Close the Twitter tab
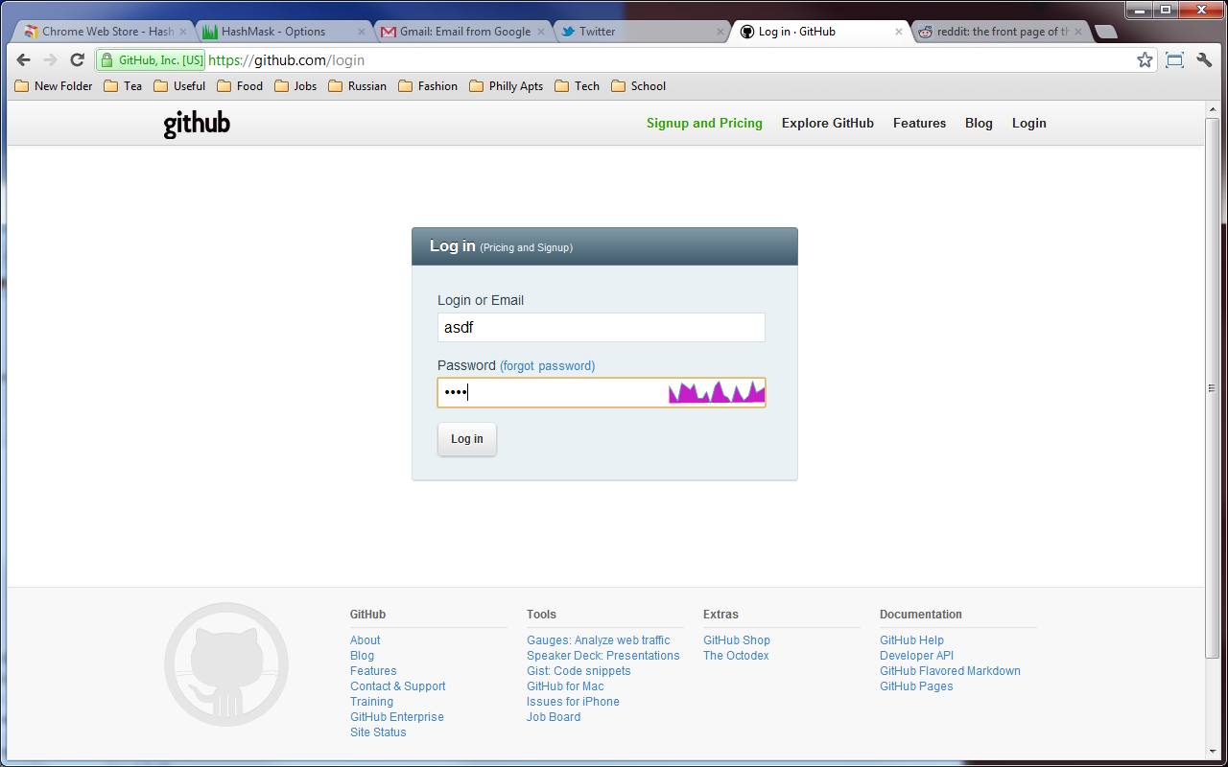Screen dimensions: 1228x767 [x=720, y=32]
